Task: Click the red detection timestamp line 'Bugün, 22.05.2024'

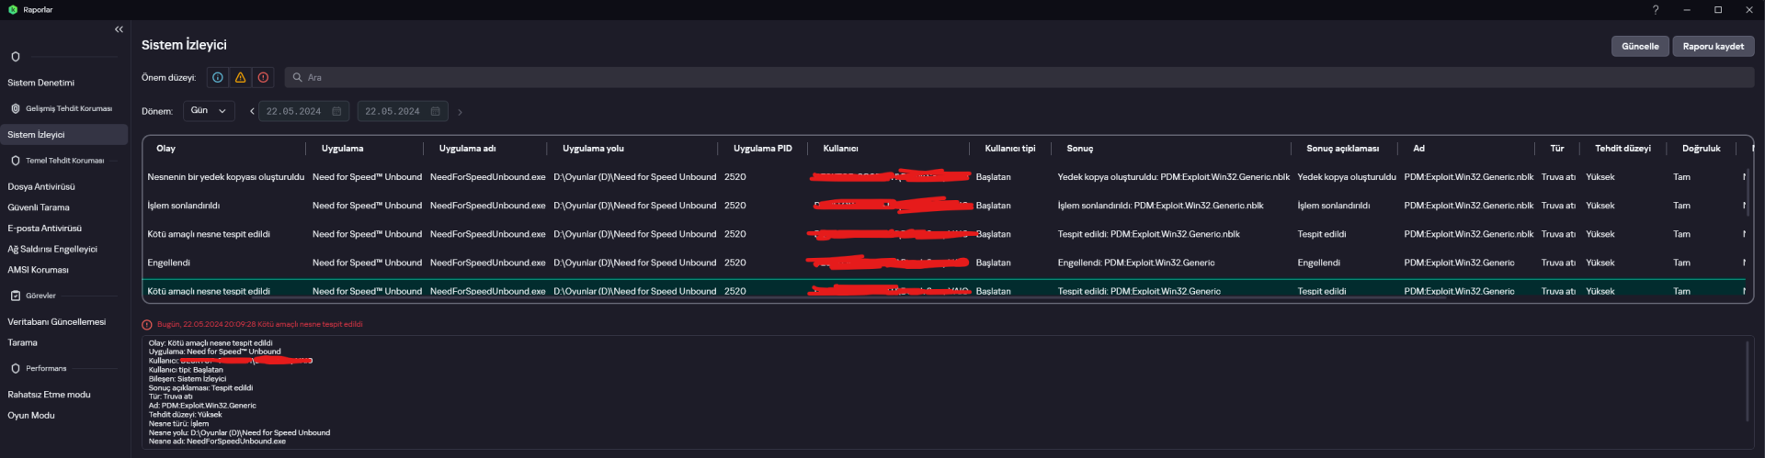Action: coord(259,324)
